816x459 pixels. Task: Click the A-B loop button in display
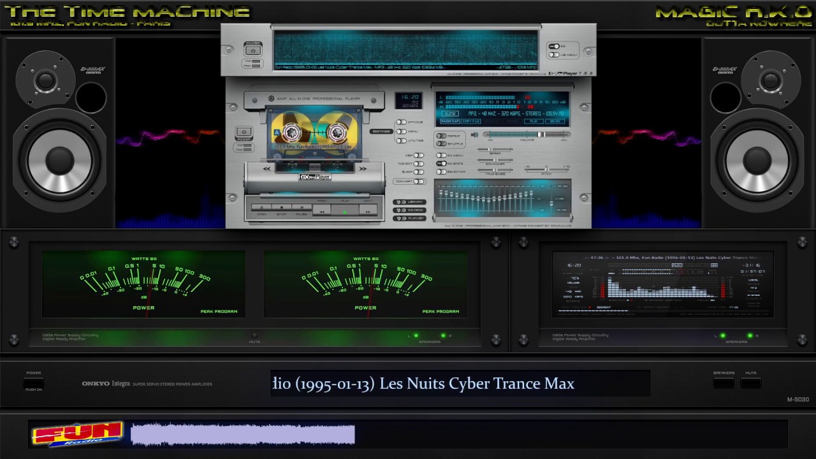pyautogui.click(x=450, y=113)
